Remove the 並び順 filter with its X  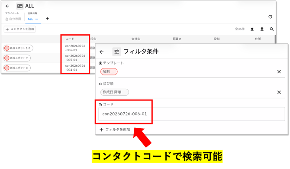click(279, 92)
